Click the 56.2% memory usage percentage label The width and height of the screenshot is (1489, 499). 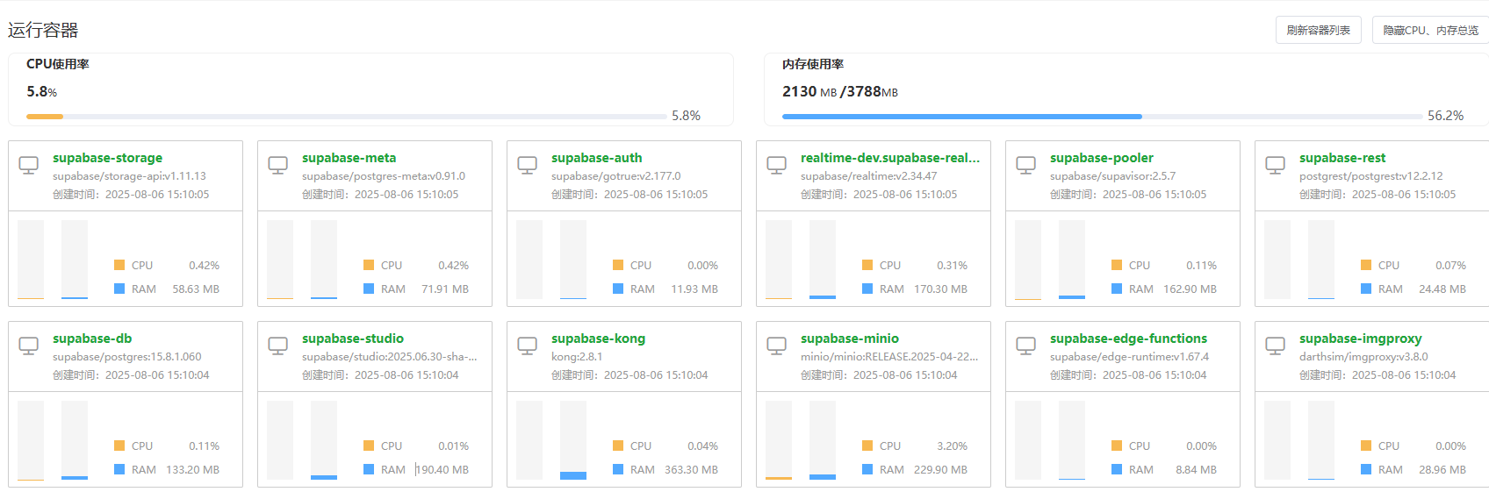point(1445,116)
